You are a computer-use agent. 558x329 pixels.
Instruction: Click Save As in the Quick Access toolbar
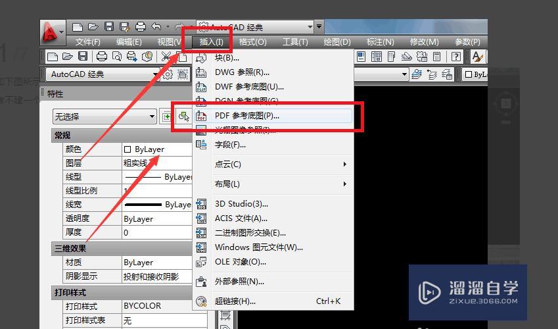tap(125, 27)
